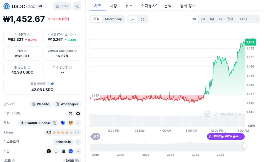264x162 pixels.
Task: Select the line chart type
Action: pyautogui.click(x=133, y=19)
